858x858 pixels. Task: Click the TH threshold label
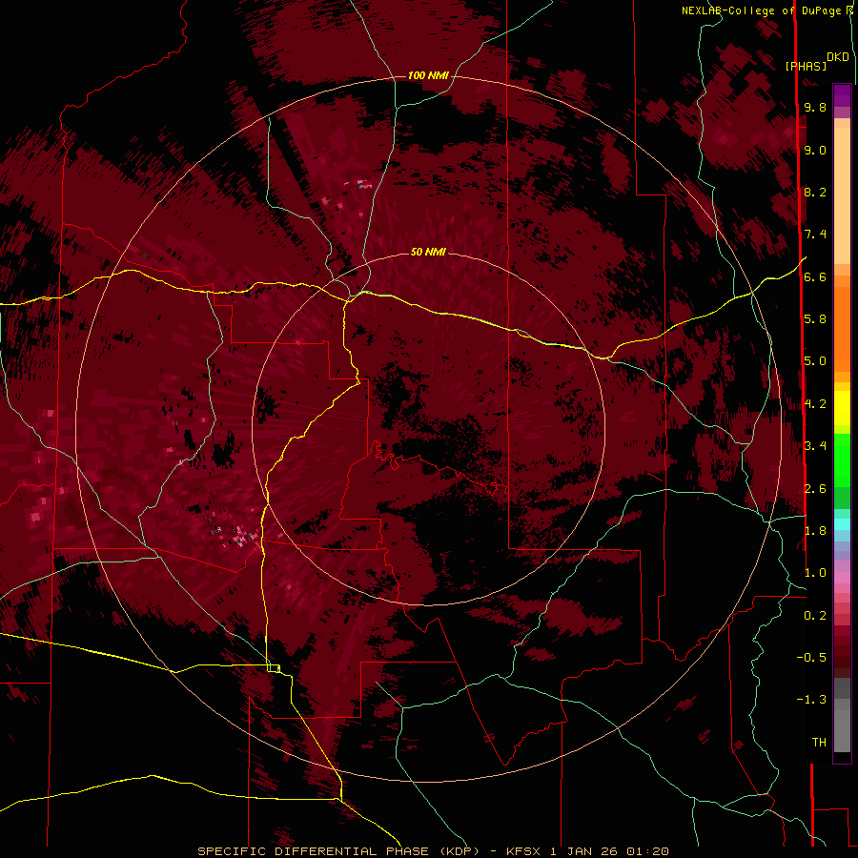pyautogui.click(x=819, y=743)
